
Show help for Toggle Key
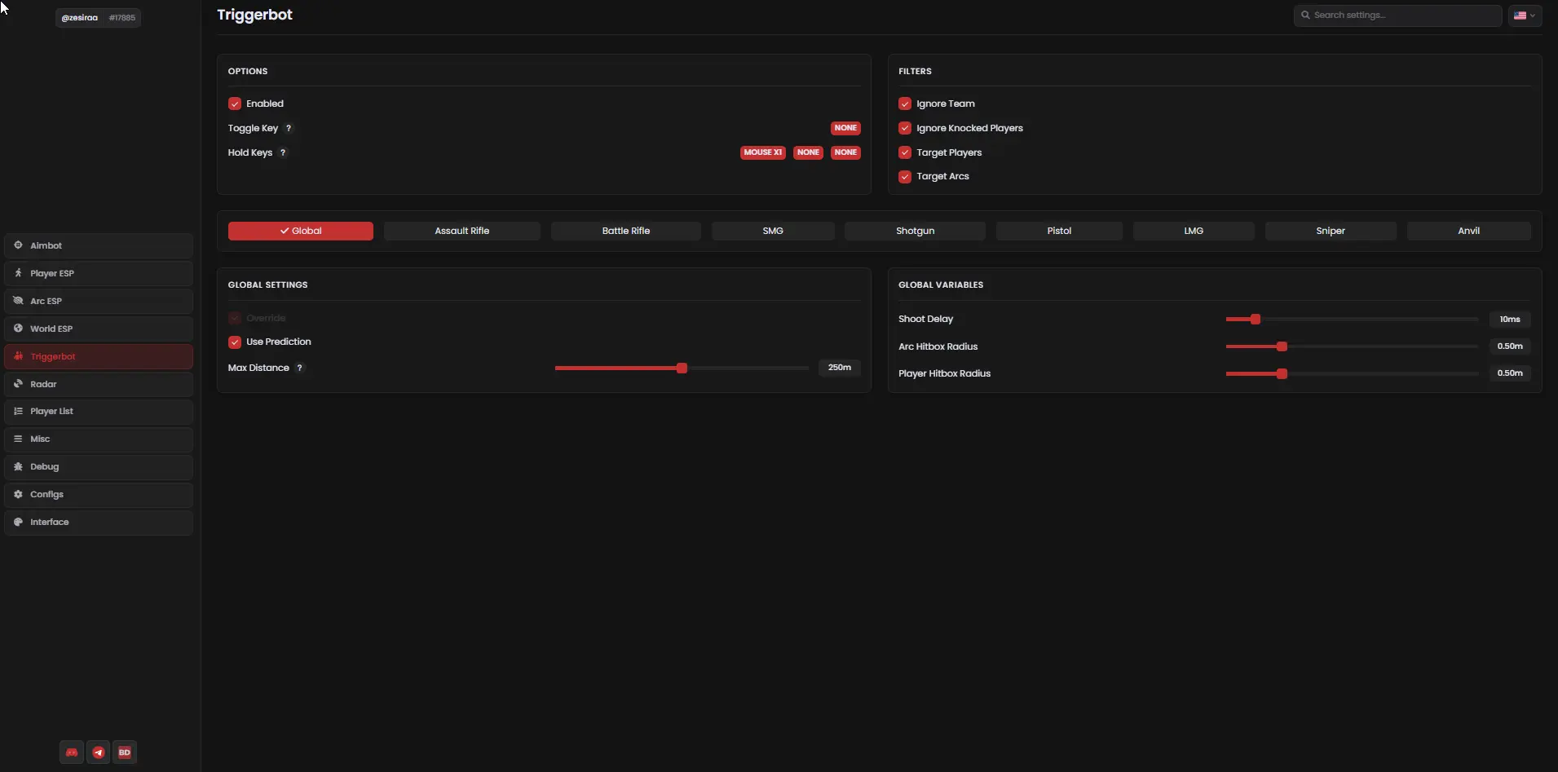coord(289,128)
